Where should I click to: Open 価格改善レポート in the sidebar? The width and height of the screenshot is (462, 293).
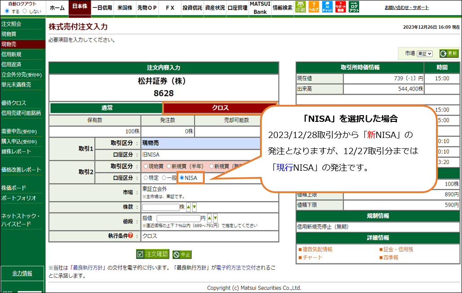pyautogui.click(x=21, y=169)
